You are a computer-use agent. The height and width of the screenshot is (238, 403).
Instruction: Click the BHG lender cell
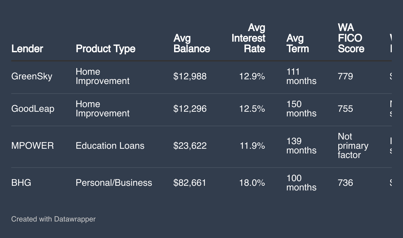21,183
